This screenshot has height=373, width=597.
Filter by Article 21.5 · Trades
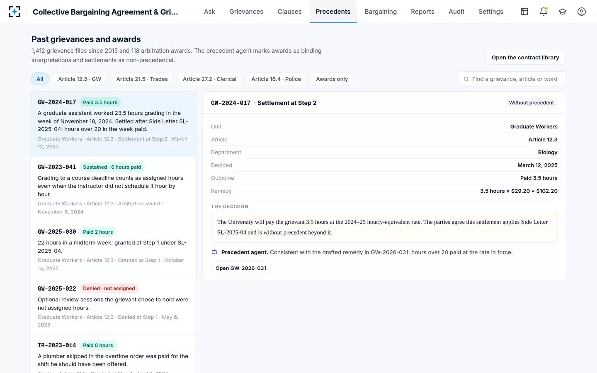pos(142,79)
